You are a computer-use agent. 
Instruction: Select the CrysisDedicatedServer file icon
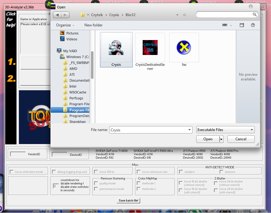(x=150, y=48)
